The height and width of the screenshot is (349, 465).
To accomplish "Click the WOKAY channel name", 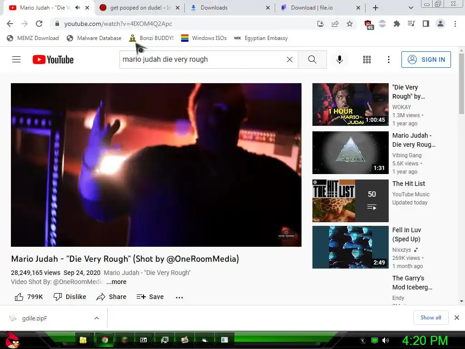I will point(401,107).
